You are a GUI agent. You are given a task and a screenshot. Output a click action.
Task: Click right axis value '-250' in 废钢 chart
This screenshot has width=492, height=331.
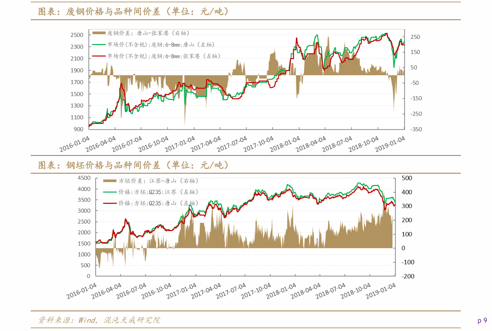coord(416,114)
